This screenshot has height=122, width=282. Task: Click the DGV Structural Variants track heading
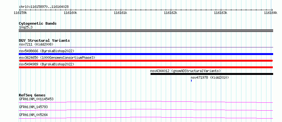point(44,40)
